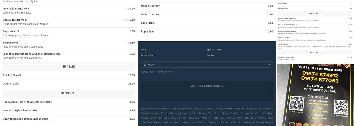Open the Privacy Policy link
The image size is (354, 126).
tap(147, 72)
